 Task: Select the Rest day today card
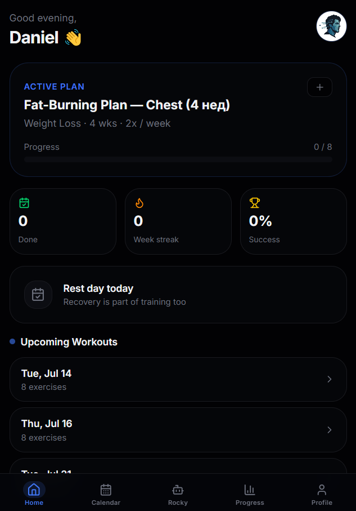(178, 295)
